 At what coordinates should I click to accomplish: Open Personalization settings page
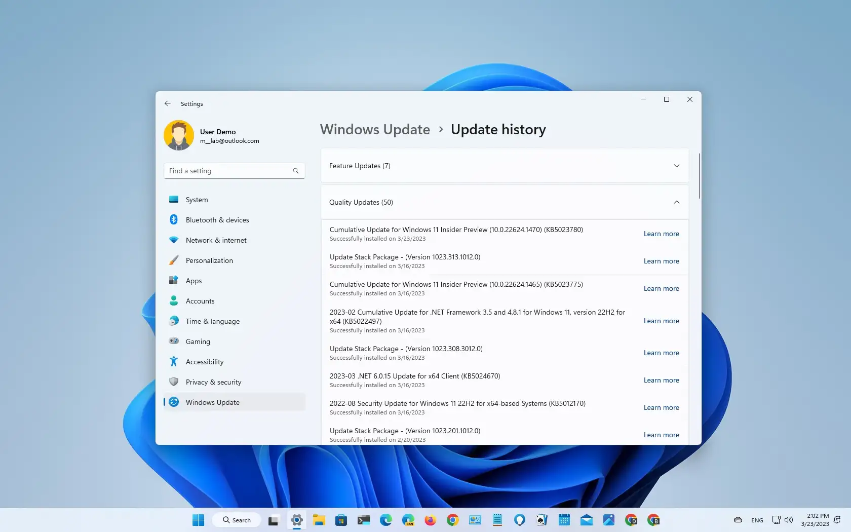(x=235, y=260)
